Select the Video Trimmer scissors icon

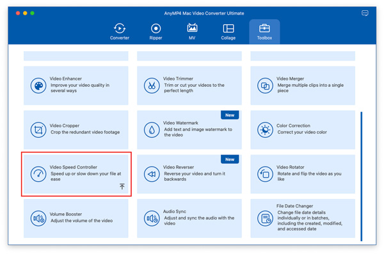pos(152,86)
